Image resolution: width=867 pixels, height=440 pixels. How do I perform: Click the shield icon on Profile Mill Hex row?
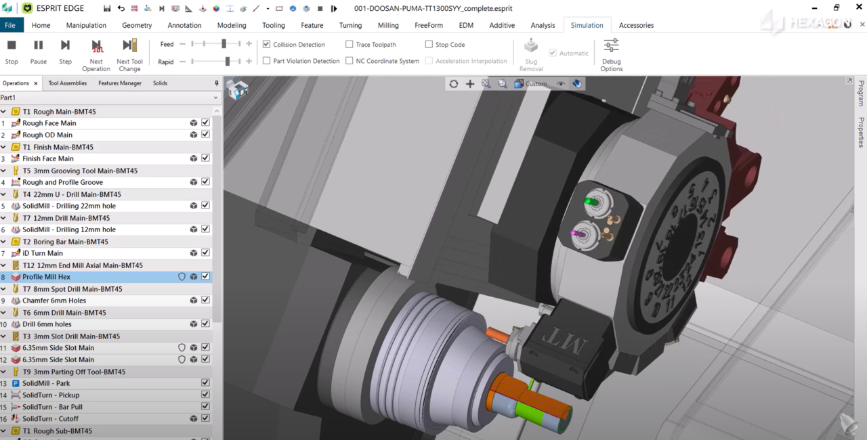tap(182, 277)
